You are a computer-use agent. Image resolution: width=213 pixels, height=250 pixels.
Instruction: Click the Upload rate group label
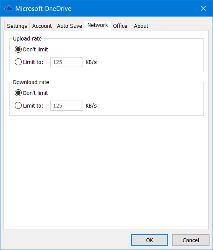point(27,39)
